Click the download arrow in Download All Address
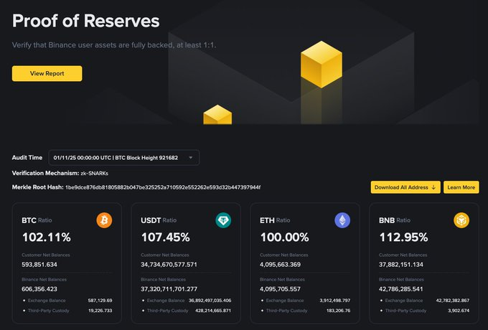This screenshot has height=330, width=488. [433, 187]
